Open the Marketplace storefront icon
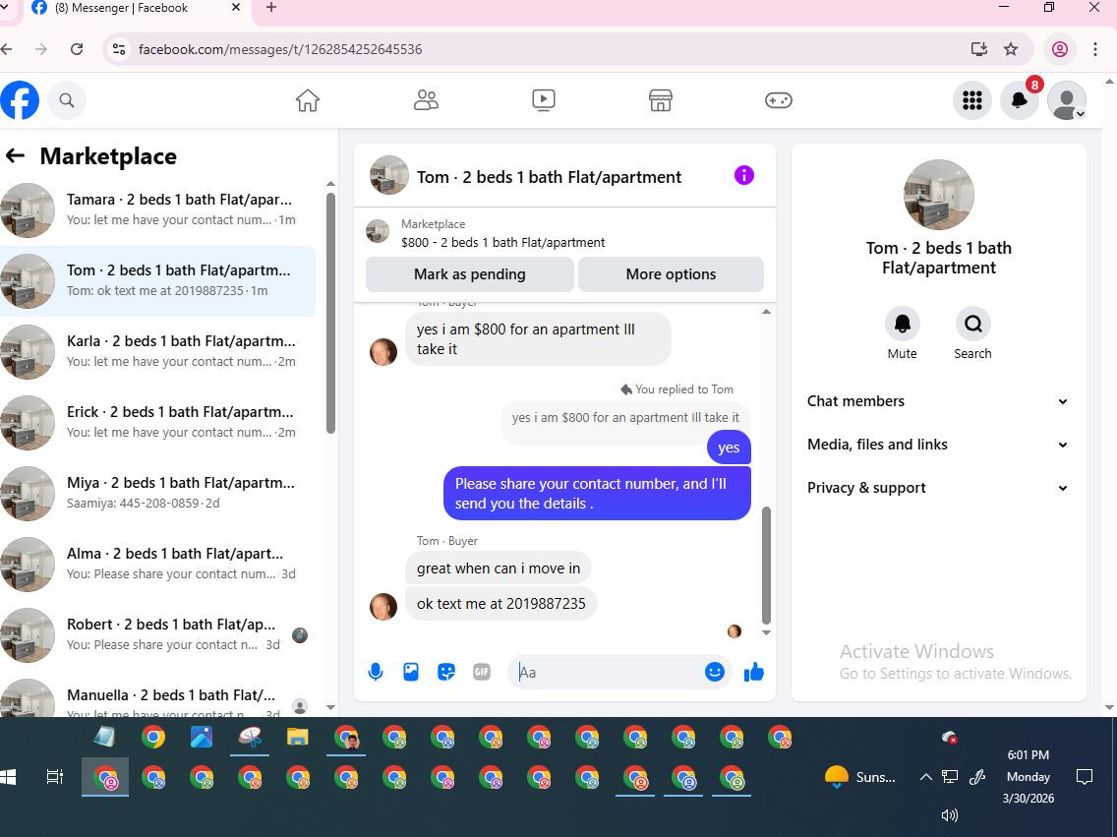This screenshot has height=837, width=1117. (661, 100)
